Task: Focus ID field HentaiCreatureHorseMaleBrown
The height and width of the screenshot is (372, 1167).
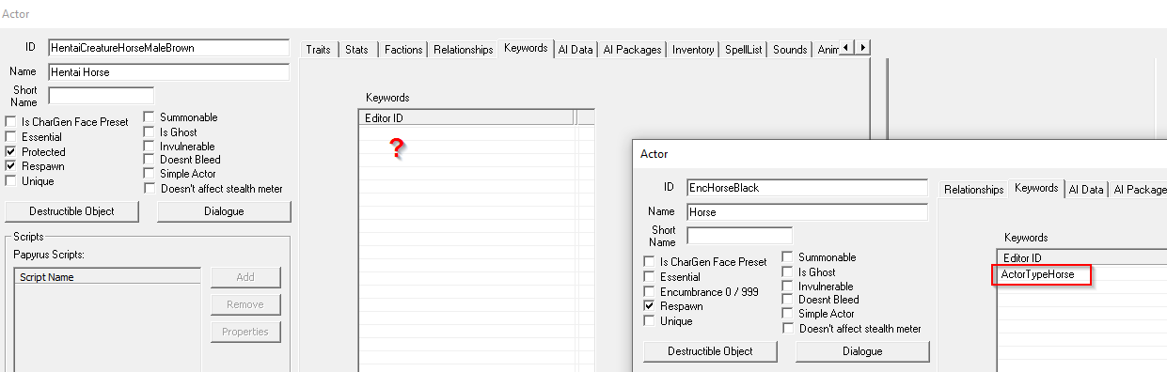Action: click(169, 47)
